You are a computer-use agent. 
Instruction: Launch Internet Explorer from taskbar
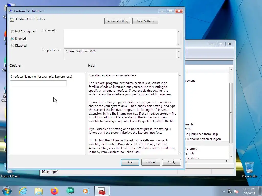[x=23, y=191]
